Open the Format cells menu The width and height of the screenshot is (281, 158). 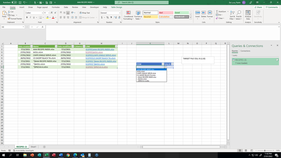coord(210,15)
